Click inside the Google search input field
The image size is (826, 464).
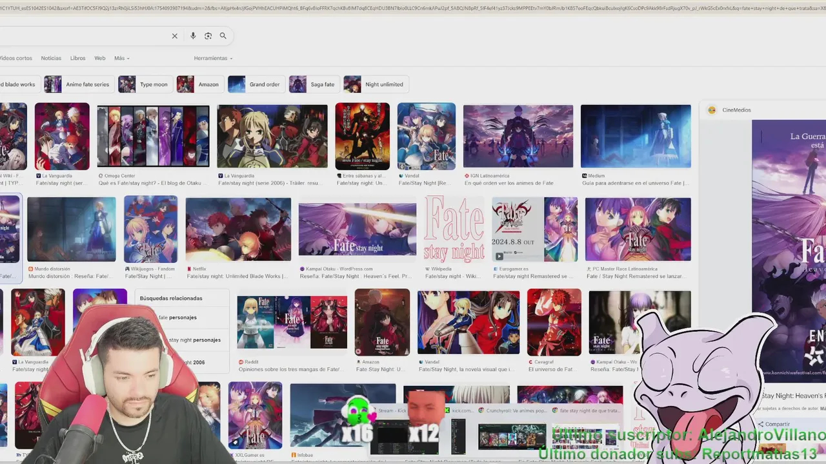(x=84, y=36)
